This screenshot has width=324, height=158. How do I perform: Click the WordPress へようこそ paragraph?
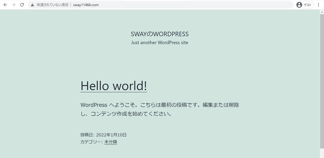pos(160,109)
